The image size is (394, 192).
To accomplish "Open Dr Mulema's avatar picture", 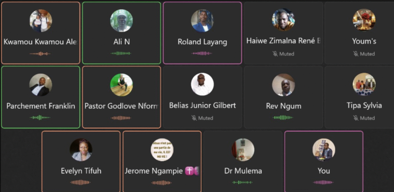I will click(x=243, y=150).
